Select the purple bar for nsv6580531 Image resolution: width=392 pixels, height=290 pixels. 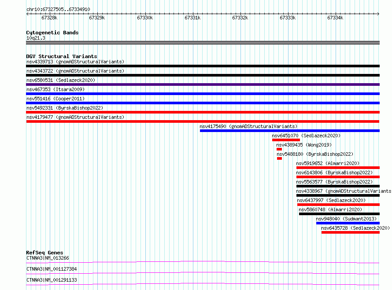point(203,84)
